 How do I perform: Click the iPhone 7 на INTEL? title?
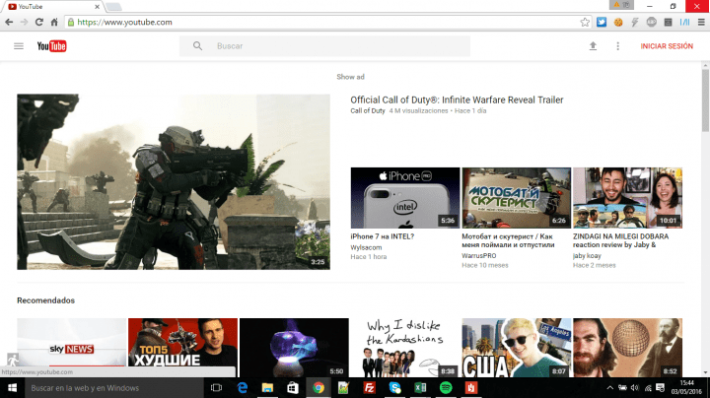pyautogui.click(x=383, y=236)
